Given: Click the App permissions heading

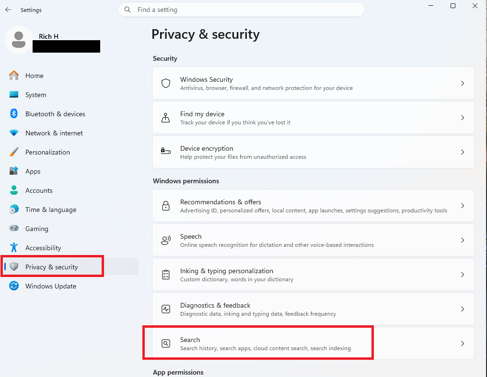Looking at the screenshot, I should point(178,372).
